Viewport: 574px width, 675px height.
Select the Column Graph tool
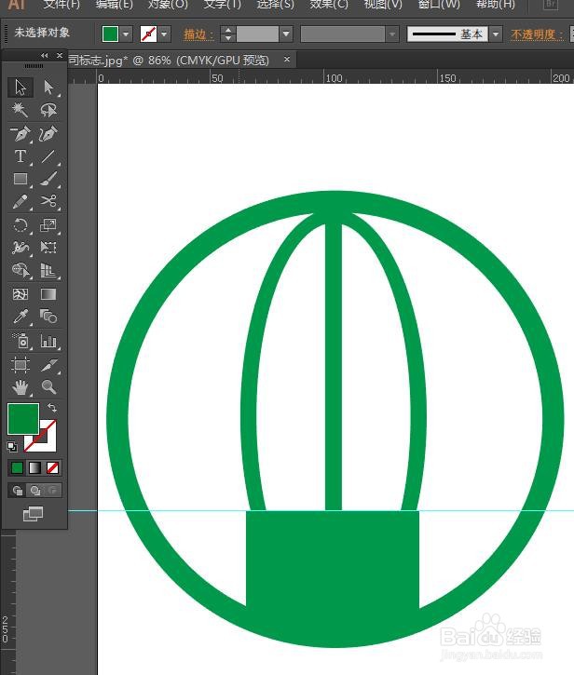[x=48, y=341]
